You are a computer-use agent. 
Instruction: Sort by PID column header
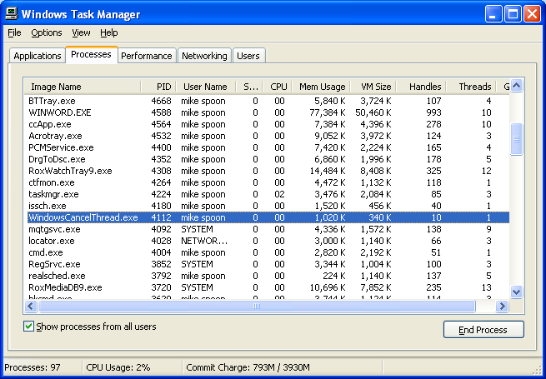coord(158,87)
